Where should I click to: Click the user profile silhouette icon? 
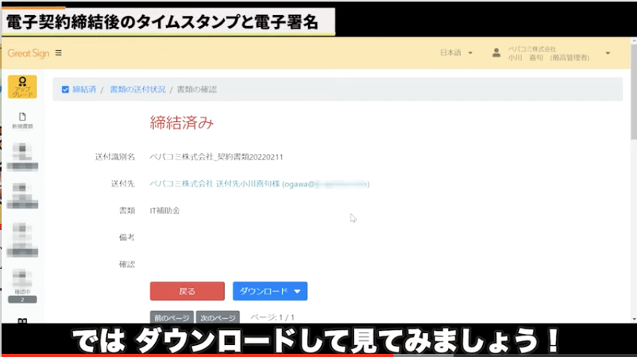[x=496, y=53]
